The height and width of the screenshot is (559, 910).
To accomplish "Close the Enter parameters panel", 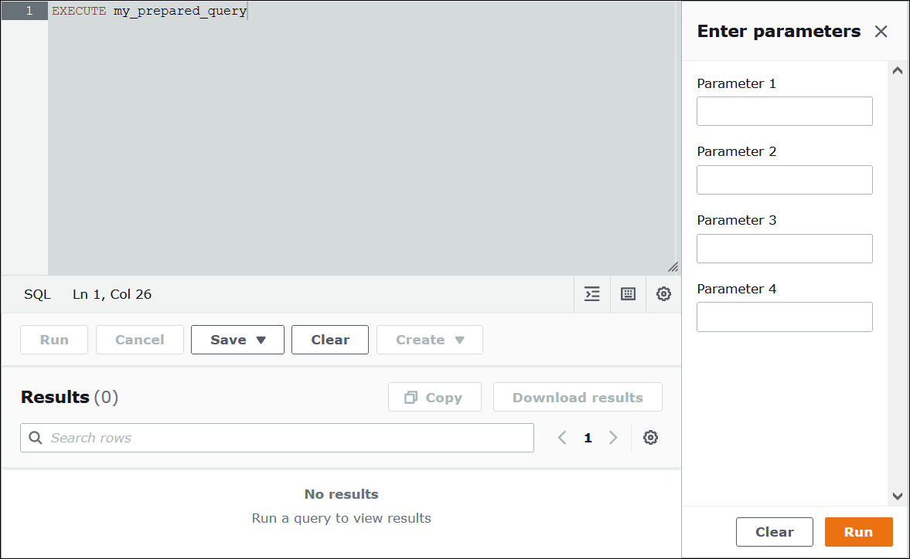I will [881, 32].
